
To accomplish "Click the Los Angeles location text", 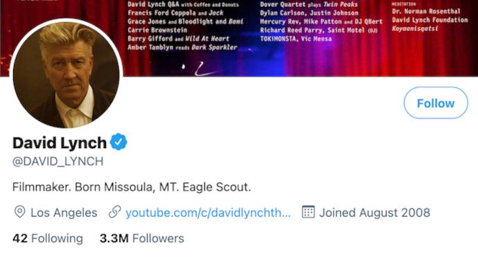I will point(64,212).
